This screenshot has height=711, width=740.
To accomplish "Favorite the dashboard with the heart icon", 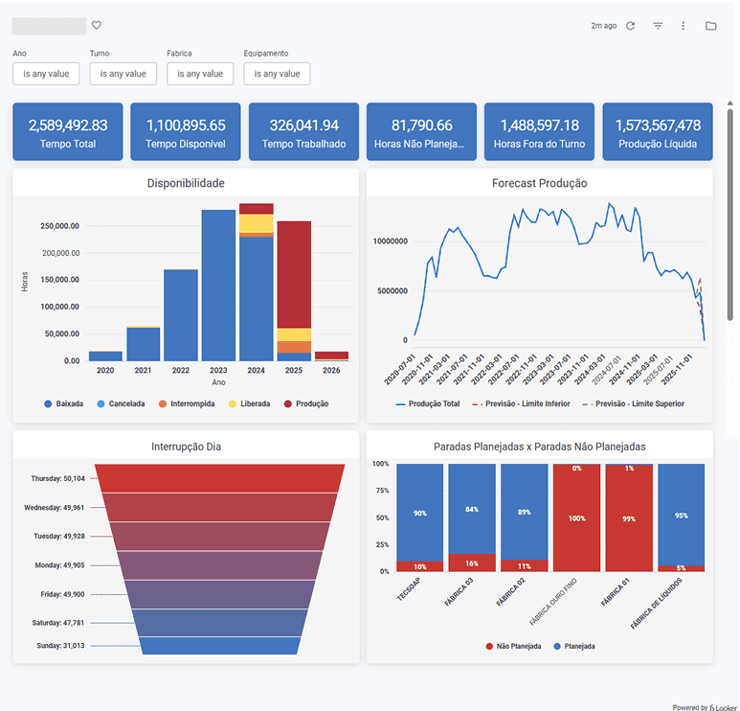I will [97, 25].
